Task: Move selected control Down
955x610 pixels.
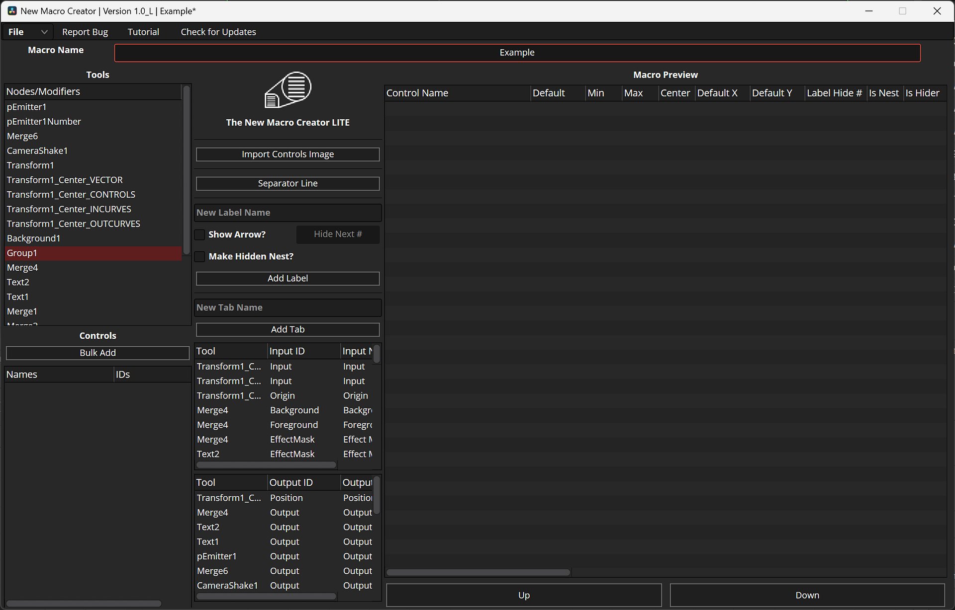Action: (807, 595)
